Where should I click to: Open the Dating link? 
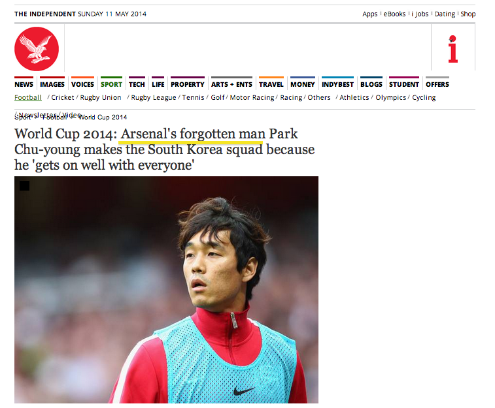(445, 14)
